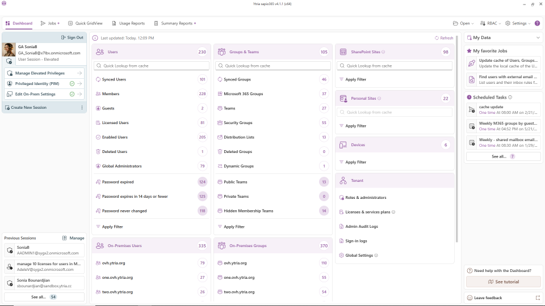Click the Sign Out button

(x=72, y=37)
